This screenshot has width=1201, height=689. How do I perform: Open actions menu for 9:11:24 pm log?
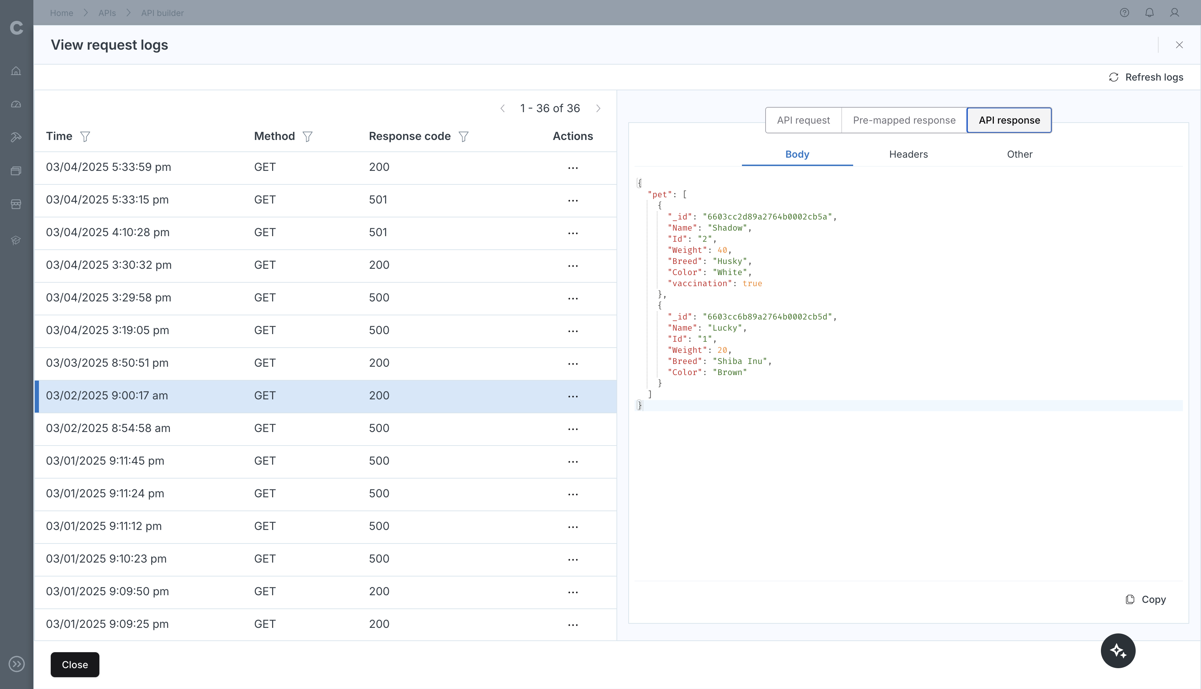point(573,495)
